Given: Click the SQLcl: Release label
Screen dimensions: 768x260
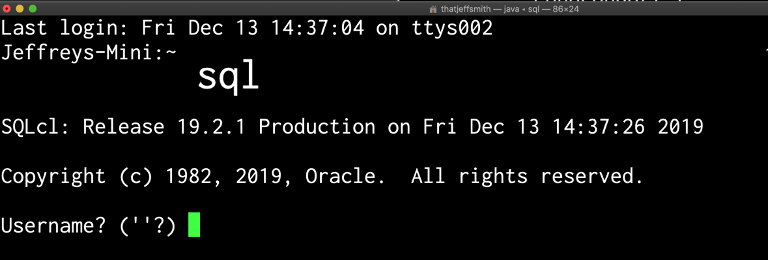Looking at the screenshot, I should click(x=83, y=127).
